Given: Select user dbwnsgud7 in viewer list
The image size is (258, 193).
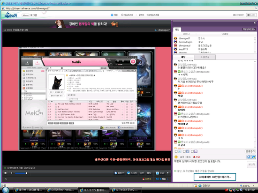Looking at the screenshot, I should tap(184, 38).
